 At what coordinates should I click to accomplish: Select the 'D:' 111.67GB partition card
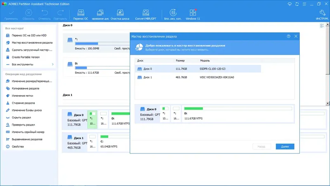tap(97, 67)
